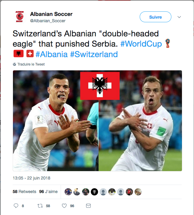Screen dimensions: 194x215
Task: Like the tweet with heart icon
Action: point(64,206)
